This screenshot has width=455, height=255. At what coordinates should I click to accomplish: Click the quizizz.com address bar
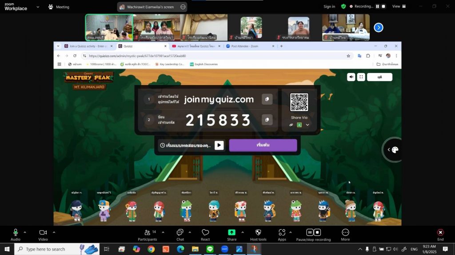[x=215, y=56]
